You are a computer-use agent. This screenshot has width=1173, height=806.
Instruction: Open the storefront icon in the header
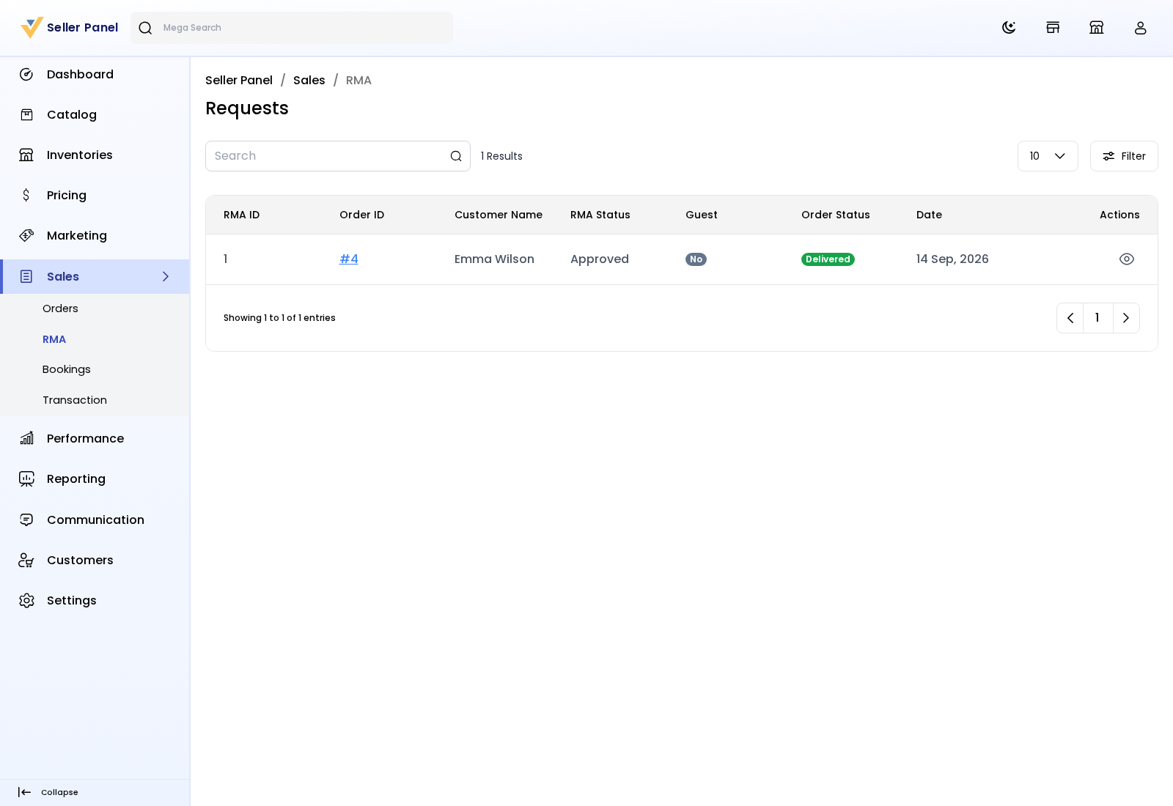click(1053, 28)
